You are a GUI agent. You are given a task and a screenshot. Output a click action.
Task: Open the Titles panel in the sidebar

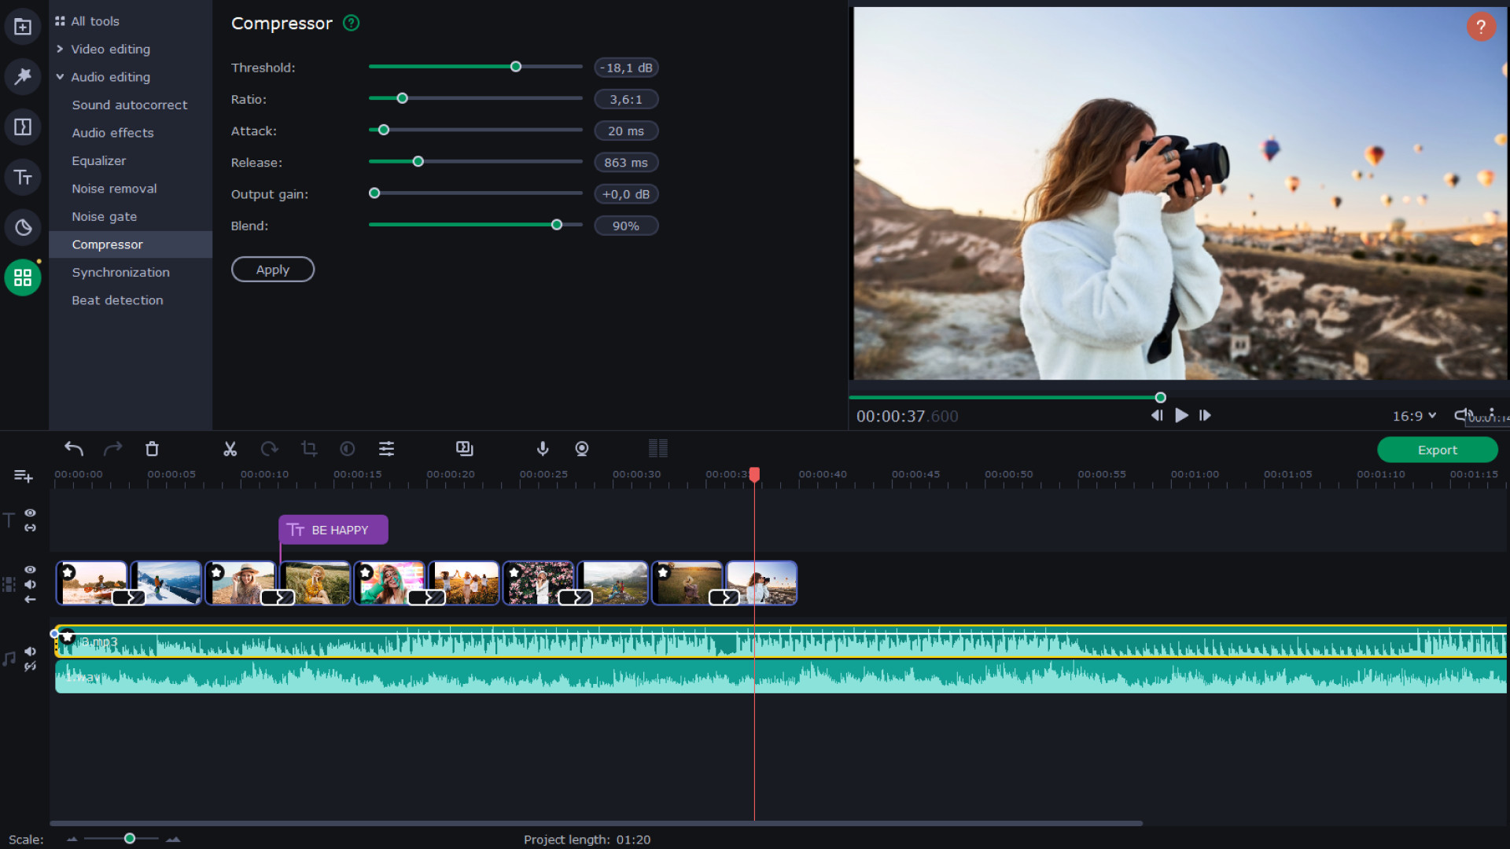coord(23,177)
